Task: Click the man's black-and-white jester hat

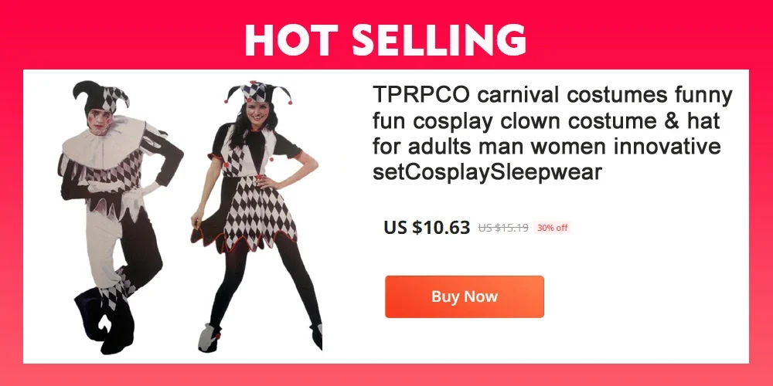Action: (x=100, y=96)
